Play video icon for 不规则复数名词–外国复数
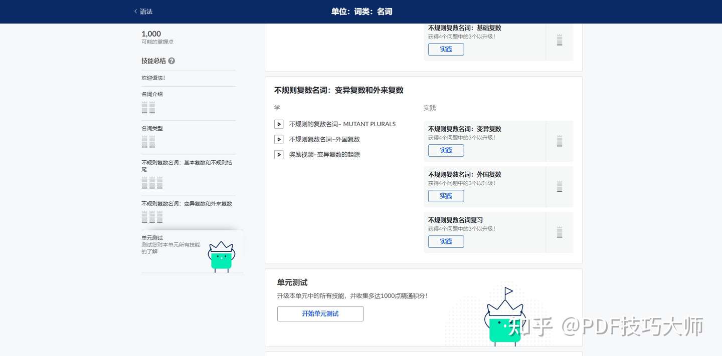The image size is (722, 356). click(279, 139)
